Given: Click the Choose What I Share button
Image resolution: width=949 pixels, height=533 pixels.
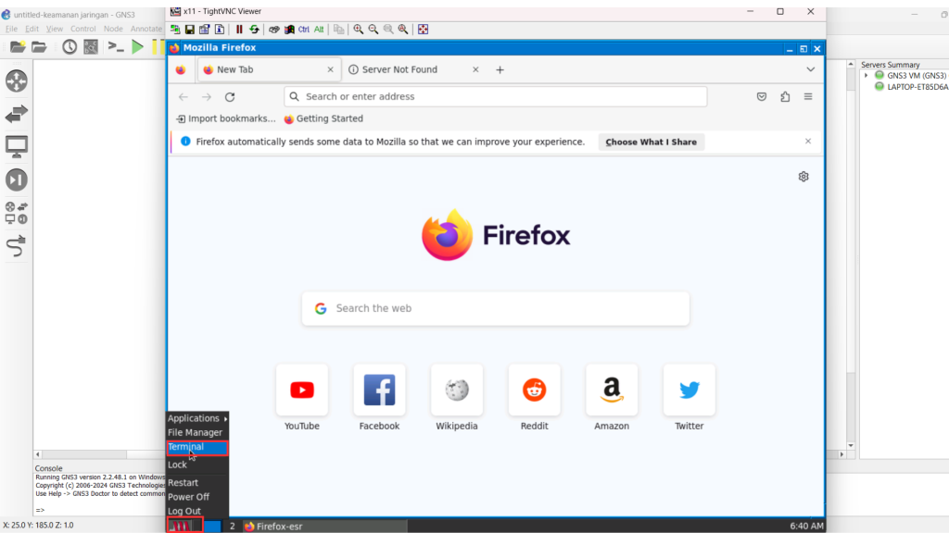Looking at the screenshot, I should pos(651,142).
